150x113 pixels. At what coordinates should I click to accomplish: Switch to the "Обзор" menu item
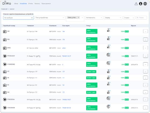[16, 3]
